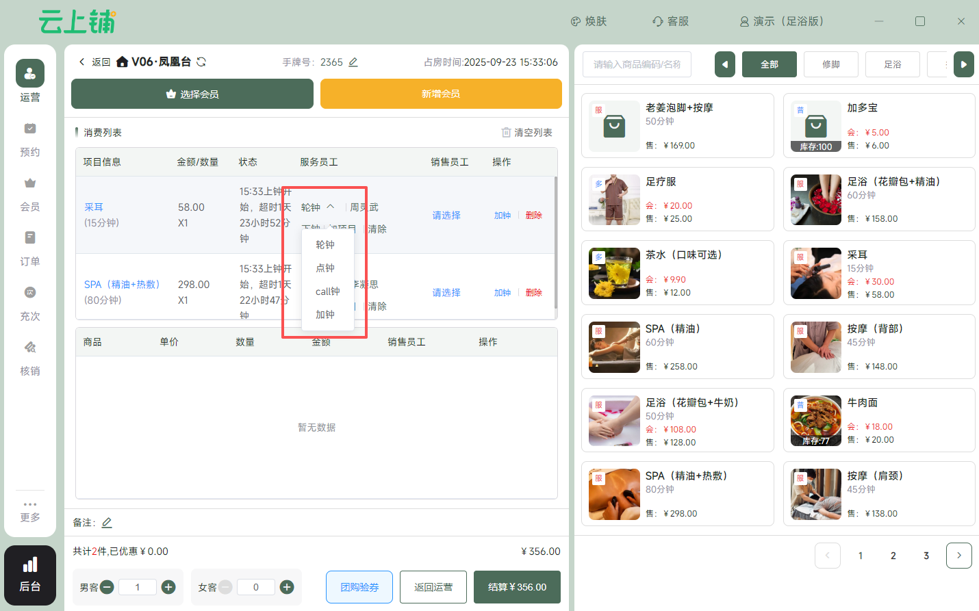
Task: Choose 点钟 from the dropdown list
Action: [x=325, y=268]
